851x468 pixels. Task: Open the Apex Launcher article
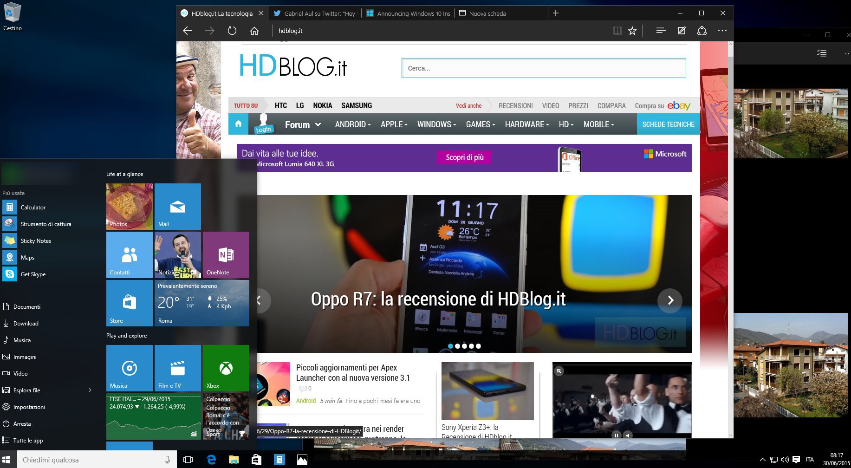[x=353, y=372]
